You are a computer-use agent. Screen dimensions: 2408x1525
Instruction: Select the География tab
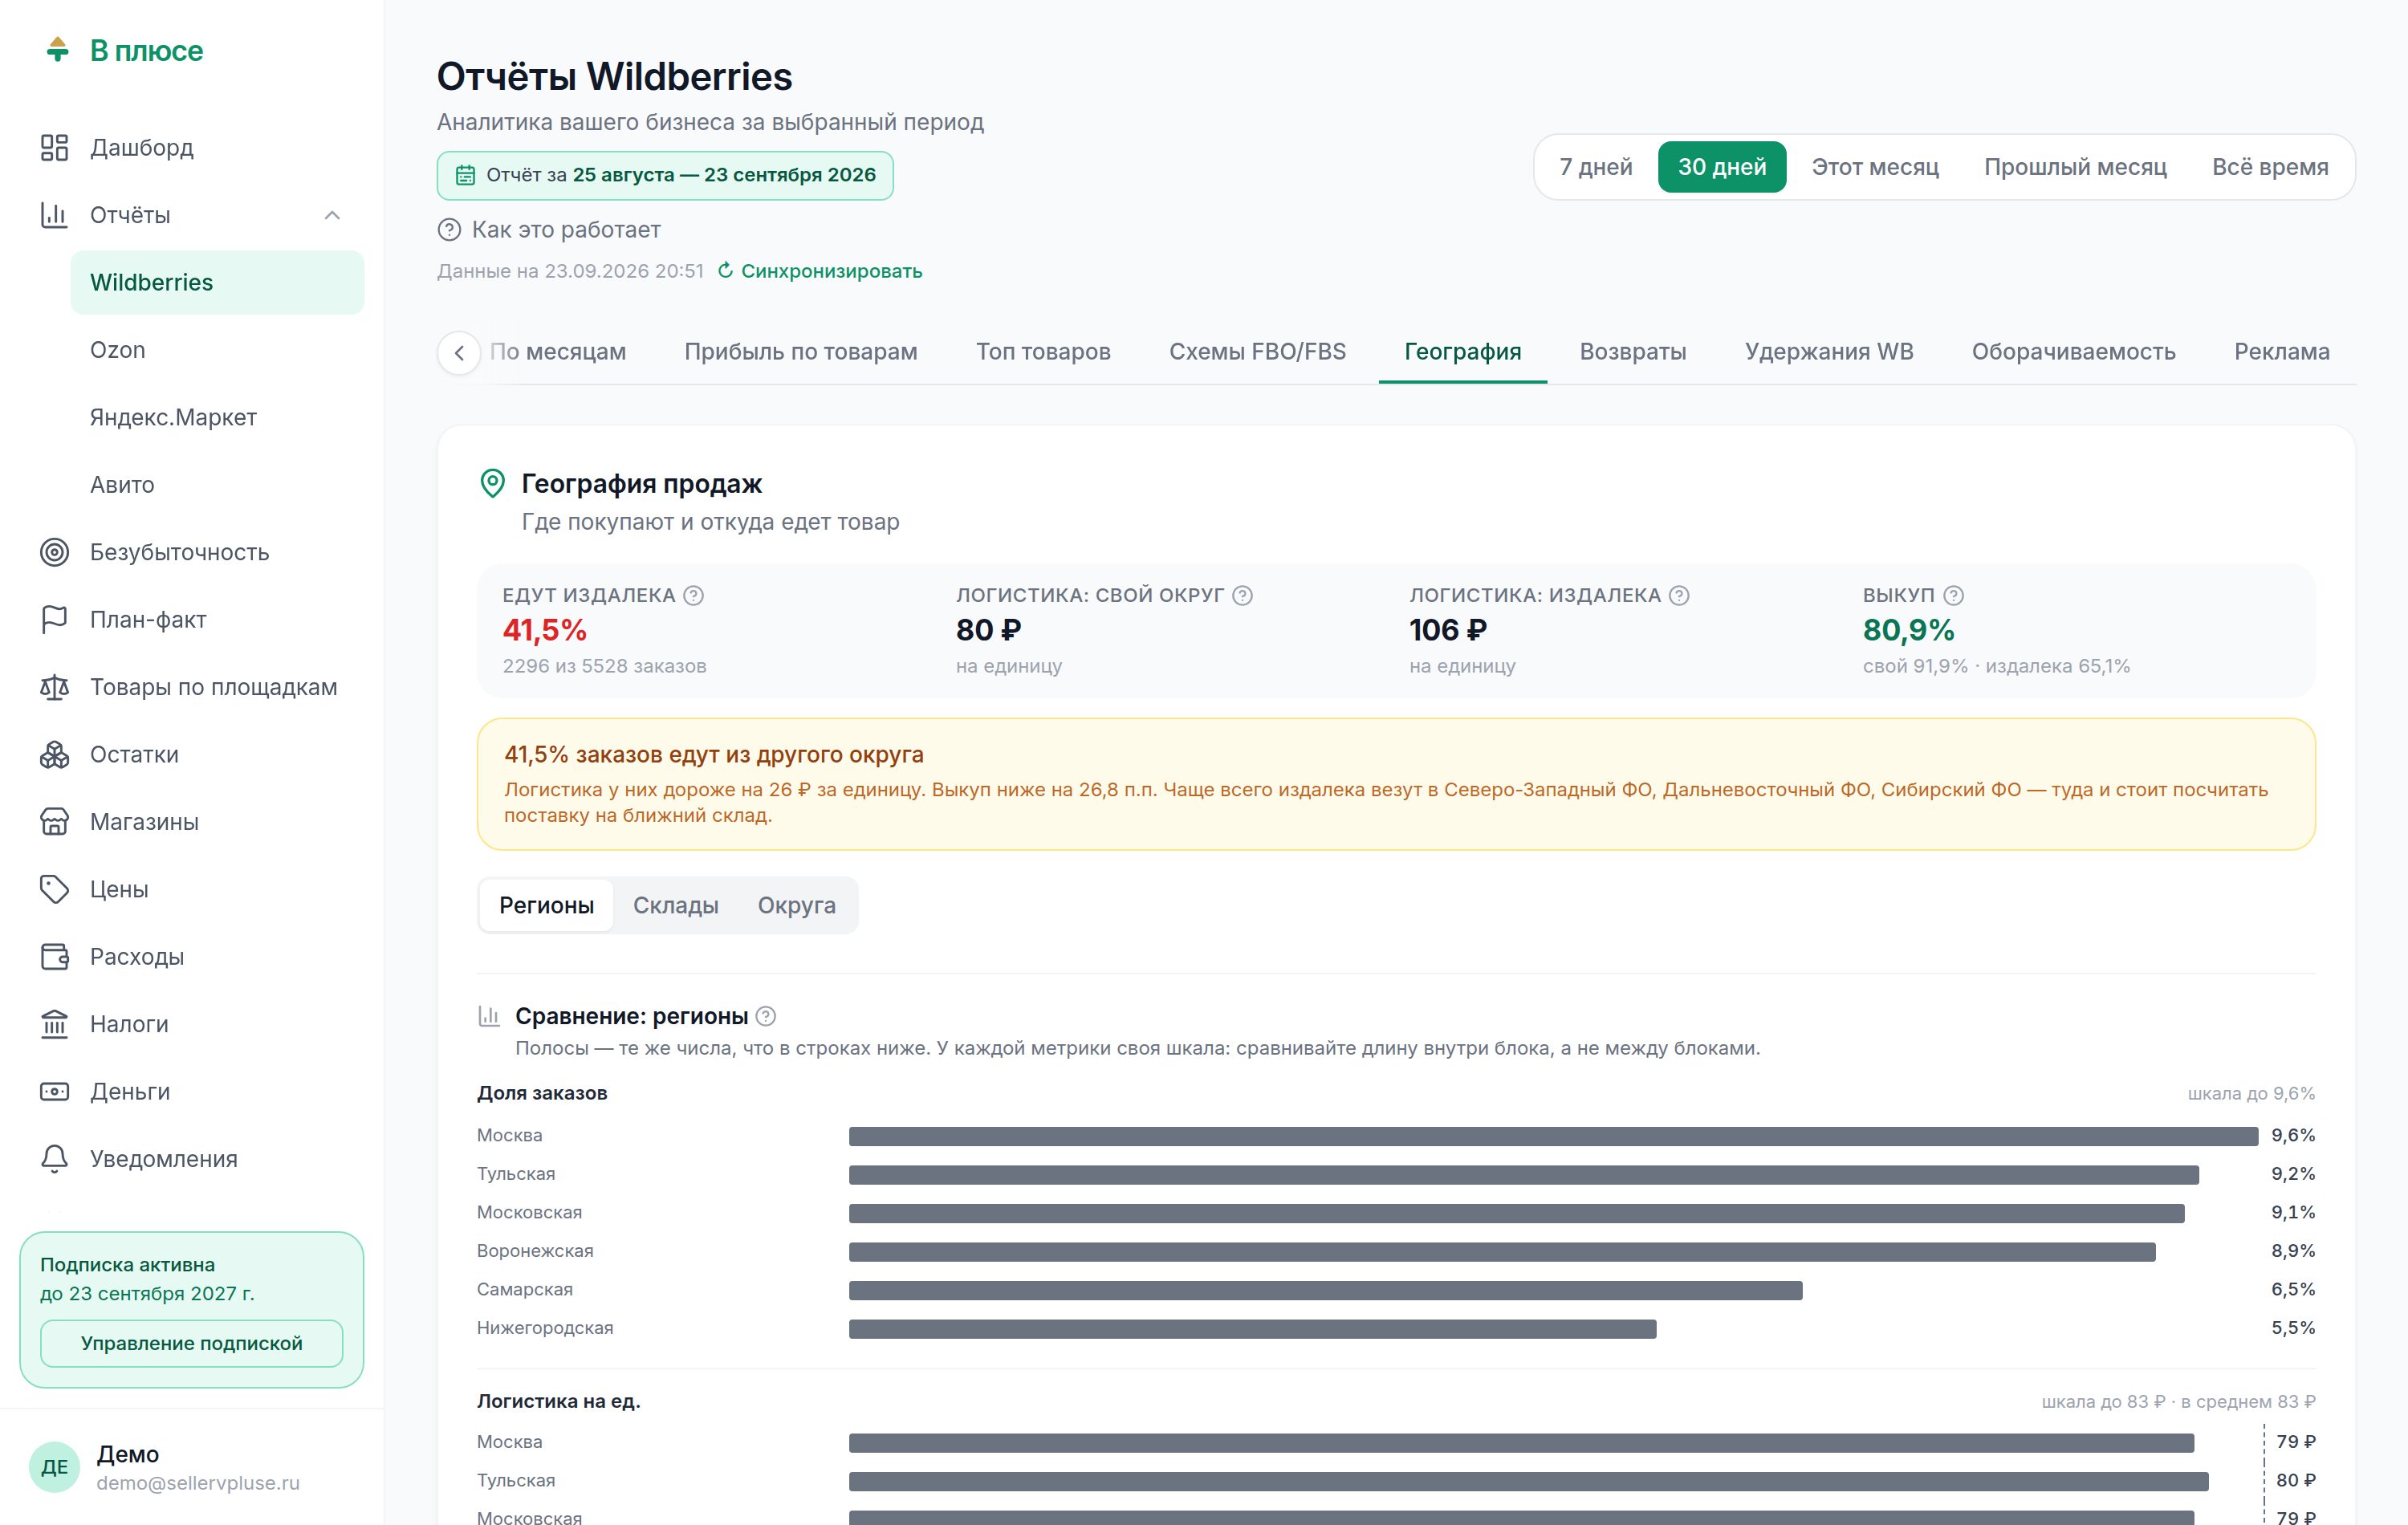[x=1463, y=352]
